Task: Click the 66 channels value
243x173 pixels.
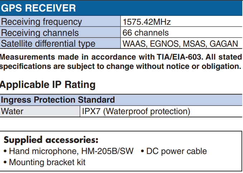Action: pyautogui.click(x=146, y=33)
